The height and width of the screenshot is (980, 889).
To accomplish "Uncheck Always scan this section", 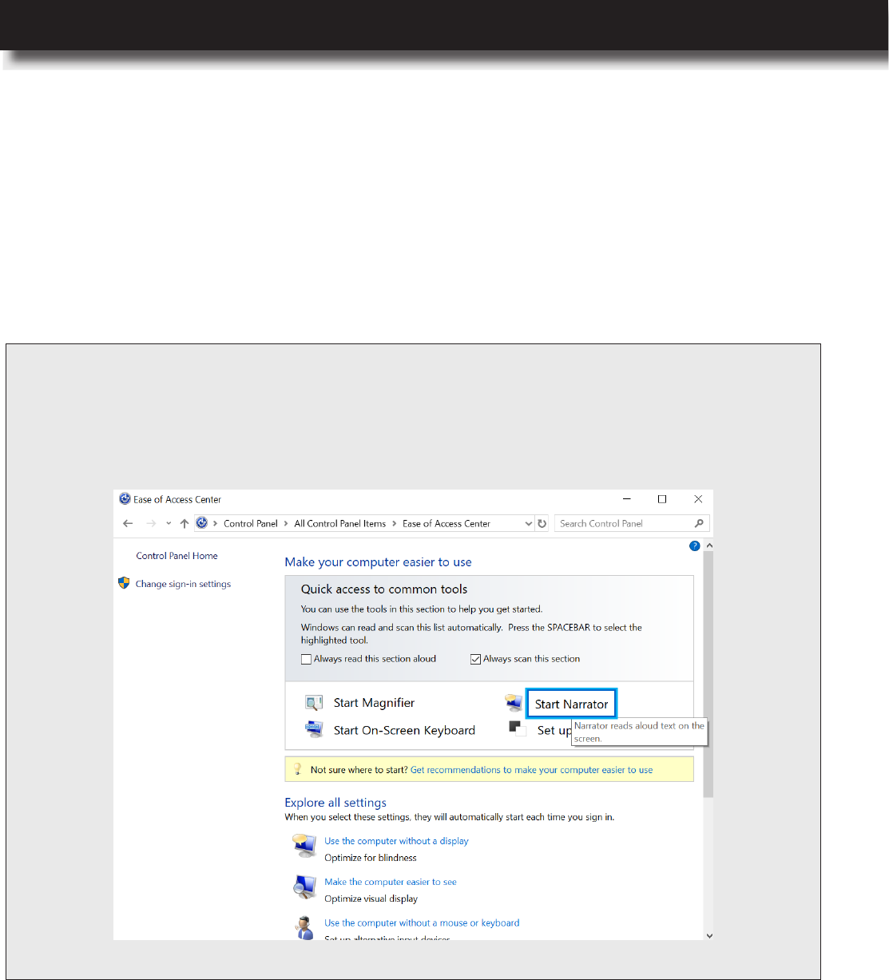I will 475,659.
